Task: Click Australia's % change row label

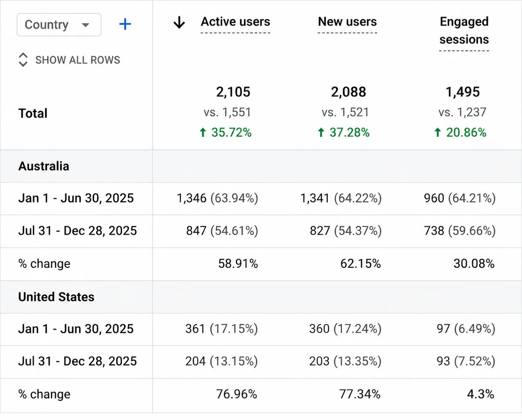Action: (x=44, y=264)
